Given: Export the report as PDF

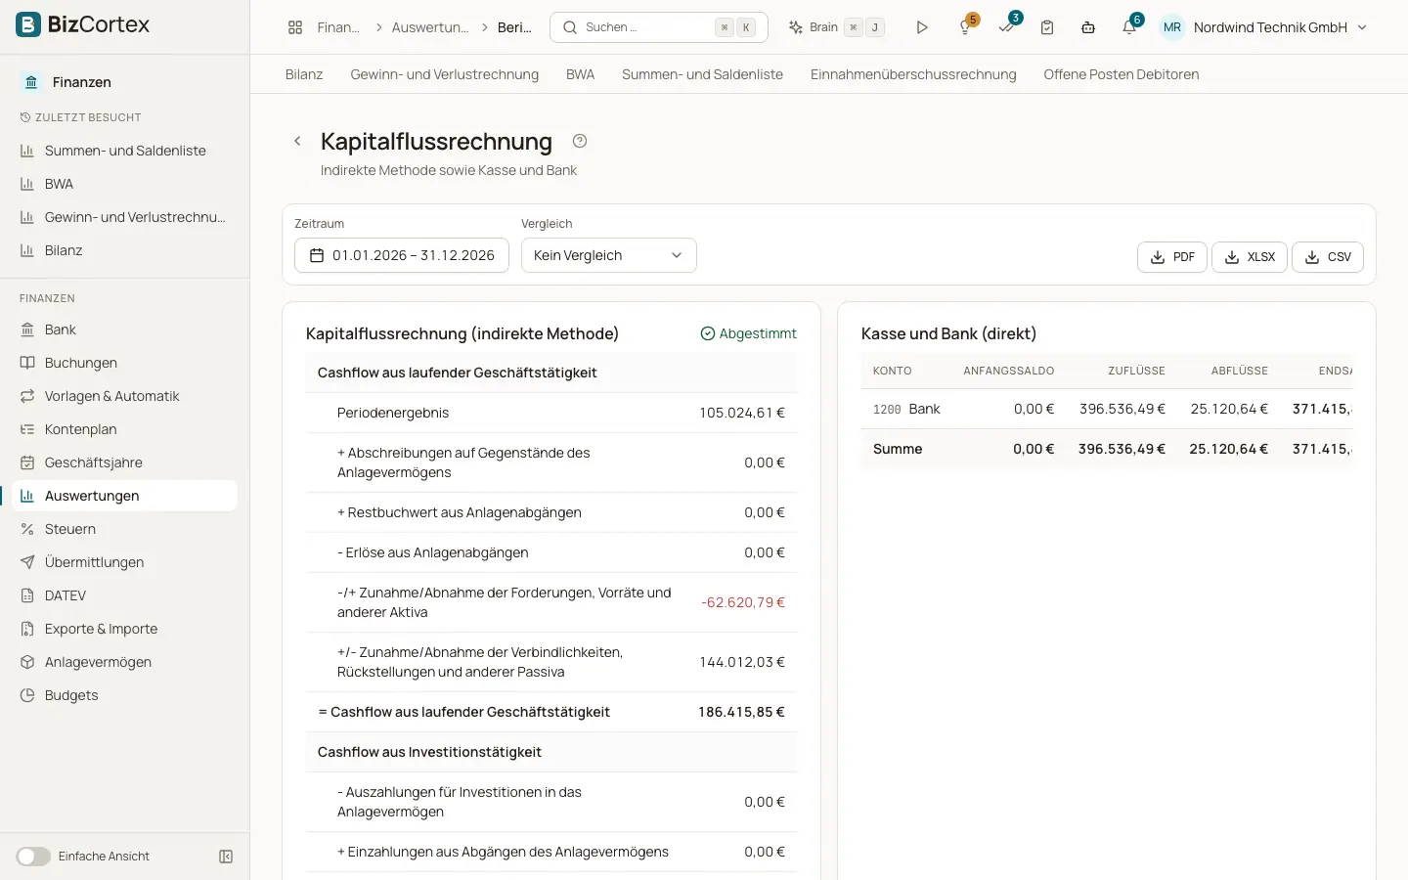Looking at the screenshot, I should point(1172,257).
